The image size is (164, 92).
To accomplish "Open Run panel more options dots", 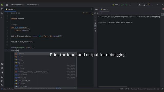I will [101, 13].
